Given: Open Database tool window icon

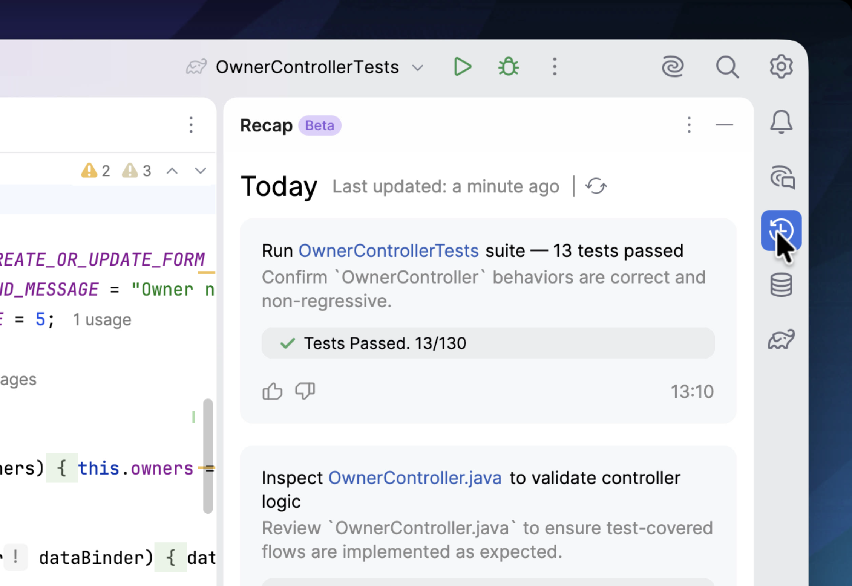Looking at the screenshot, I should [x=781, y=285].
